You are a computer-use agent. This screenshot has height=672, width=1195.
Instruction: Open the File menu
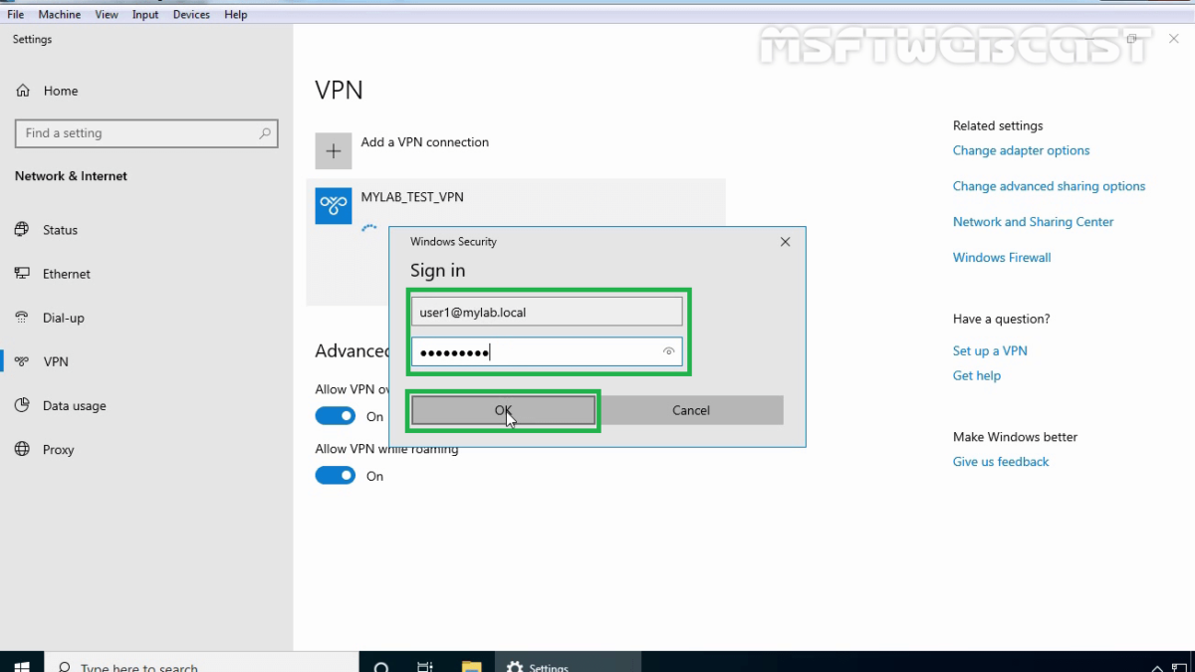[x=16, y=15]
